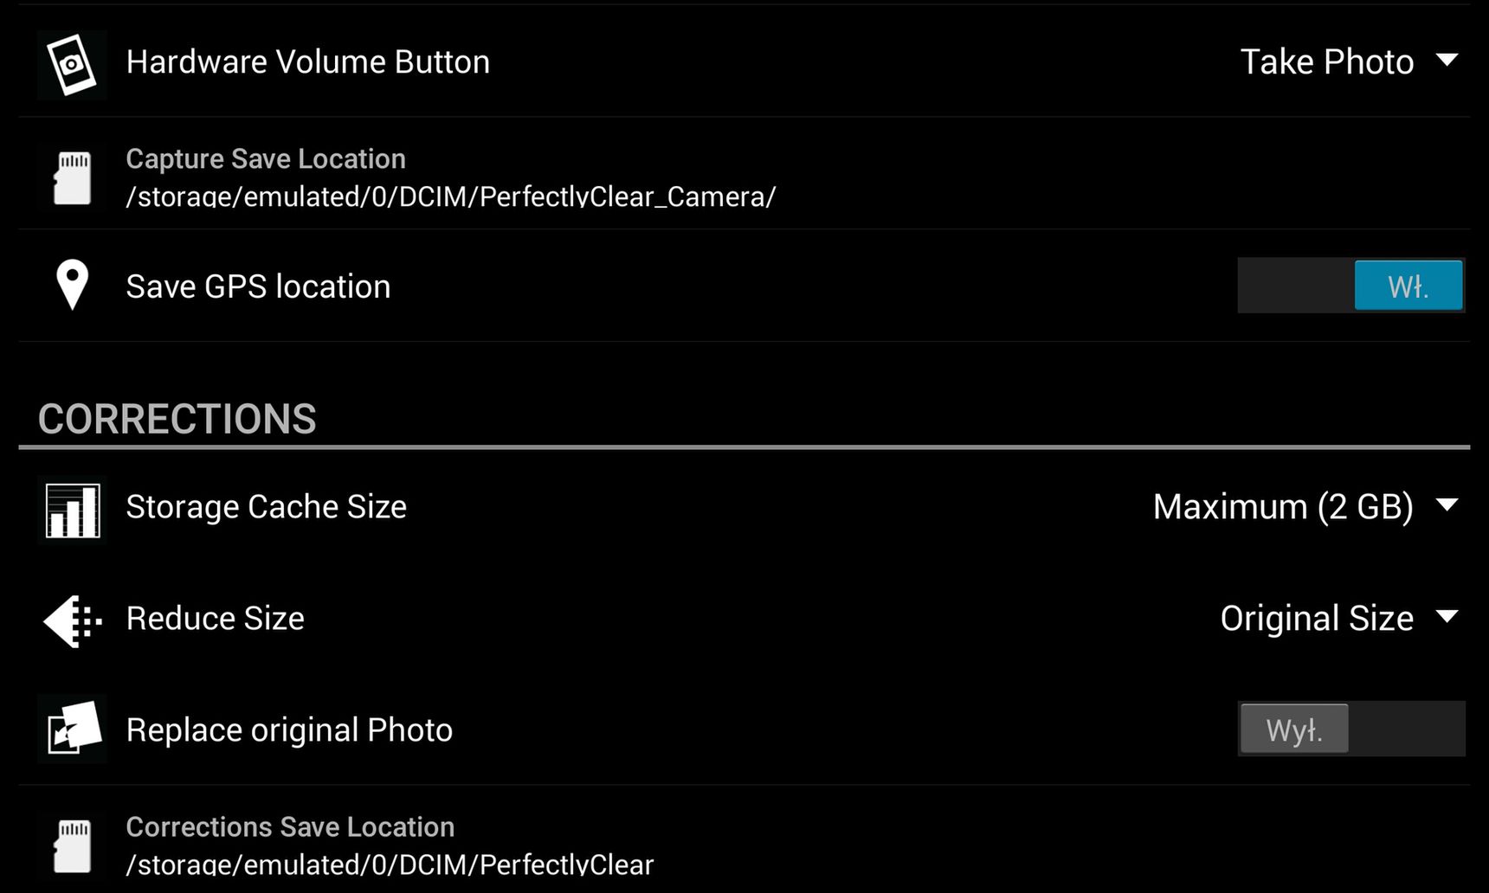Tap the Replace original Photo icon
This screenshot has height=893, width=1489.
pos(72,729)
